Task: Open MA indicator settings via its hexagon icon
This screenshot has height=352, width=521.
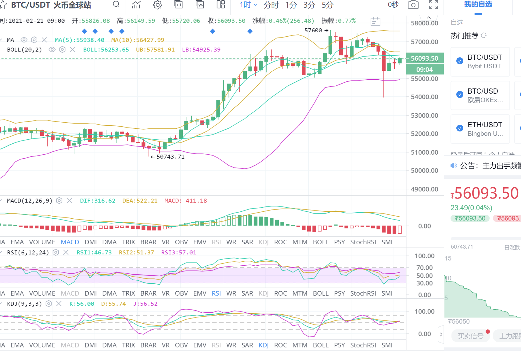Action: [x=34, y=40]
